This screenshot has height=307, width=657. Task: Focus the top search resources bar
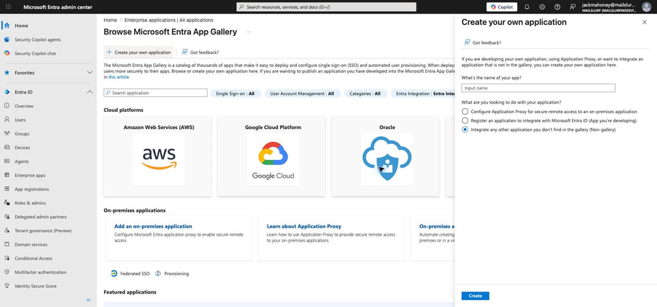click(327, 7)
